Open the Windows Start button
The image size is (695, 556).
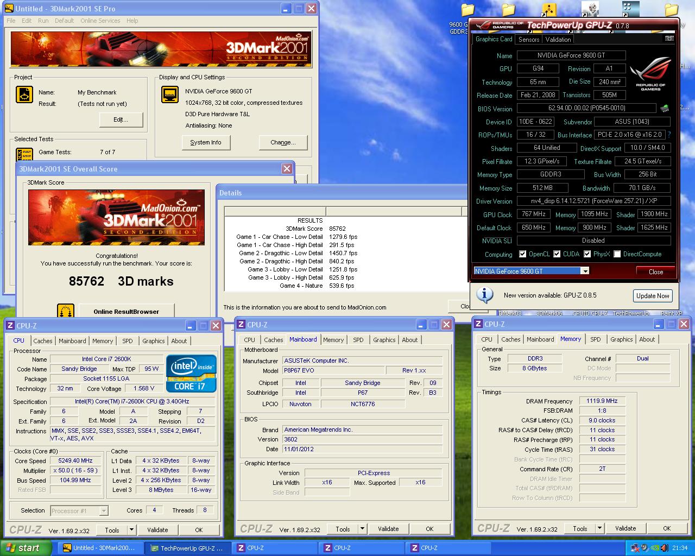[x=26, y=548]
